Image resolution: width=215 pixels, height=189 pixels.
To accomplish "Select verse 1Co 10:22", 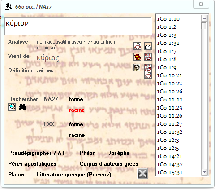I will pos(169,84).
